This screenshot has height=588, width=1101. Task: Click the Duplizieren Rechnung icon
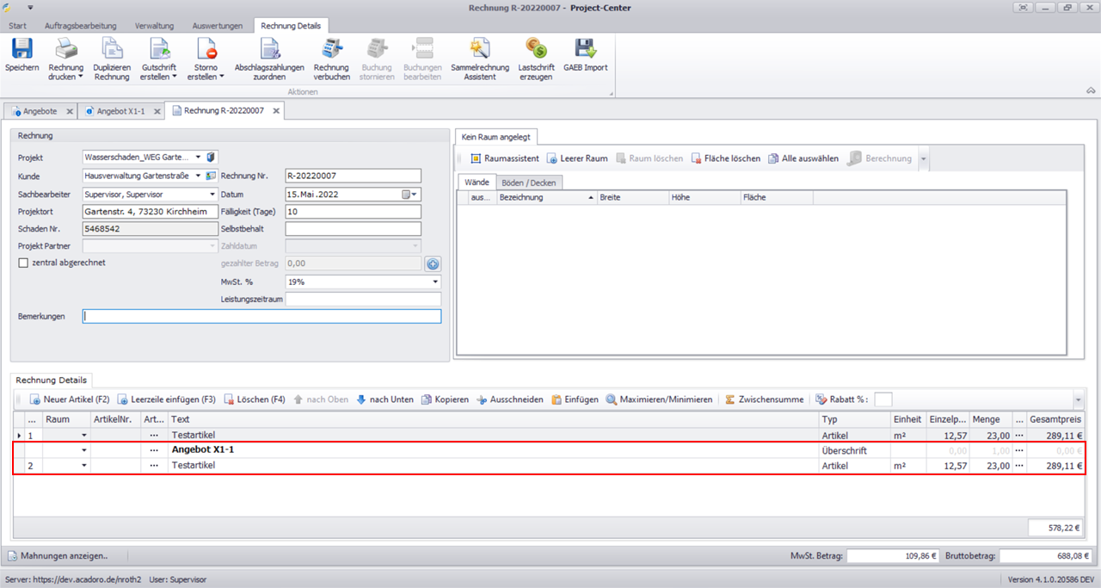point(112,49)
